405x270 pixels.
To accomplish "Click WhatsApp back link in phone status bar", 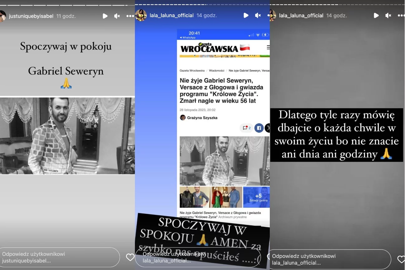I will click(x=187, y=38).
